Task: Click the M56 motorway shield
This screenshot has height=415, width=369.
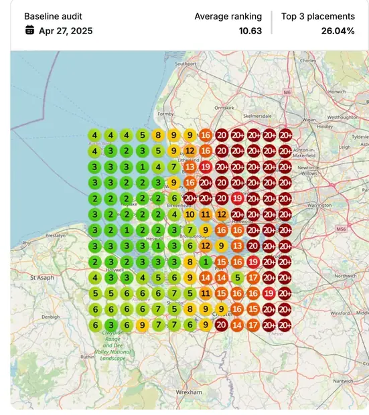Action: 341,229
